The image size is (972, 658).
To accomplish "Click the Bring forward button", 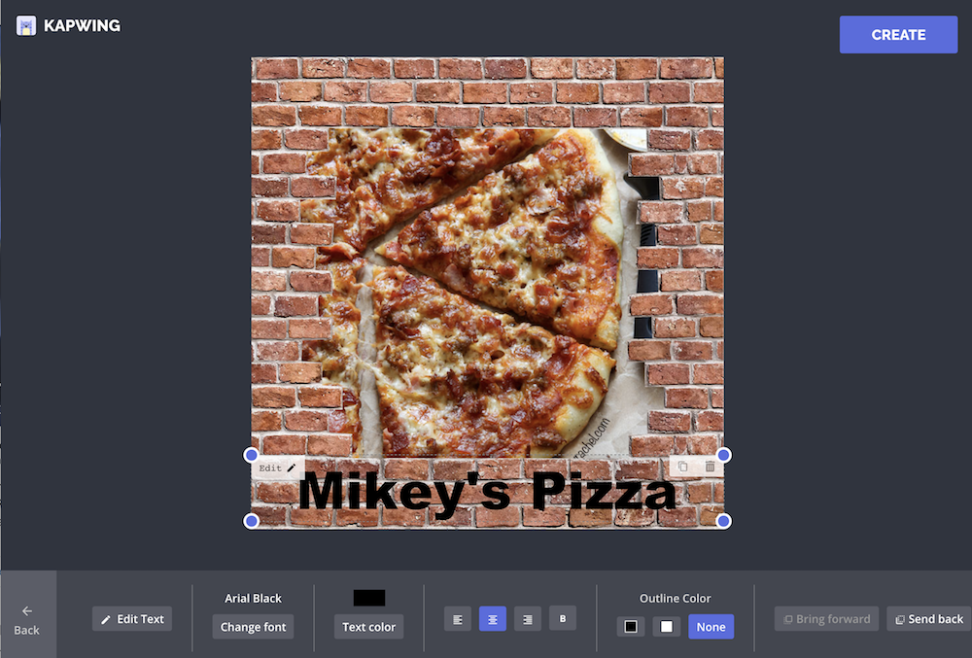I will click(826, 619).
